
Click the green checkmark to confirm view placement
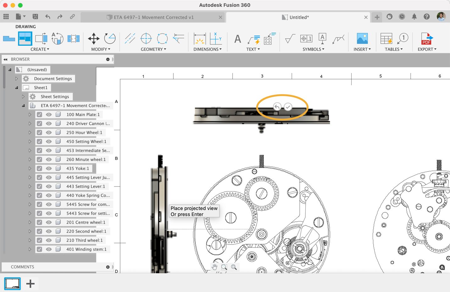288,107
